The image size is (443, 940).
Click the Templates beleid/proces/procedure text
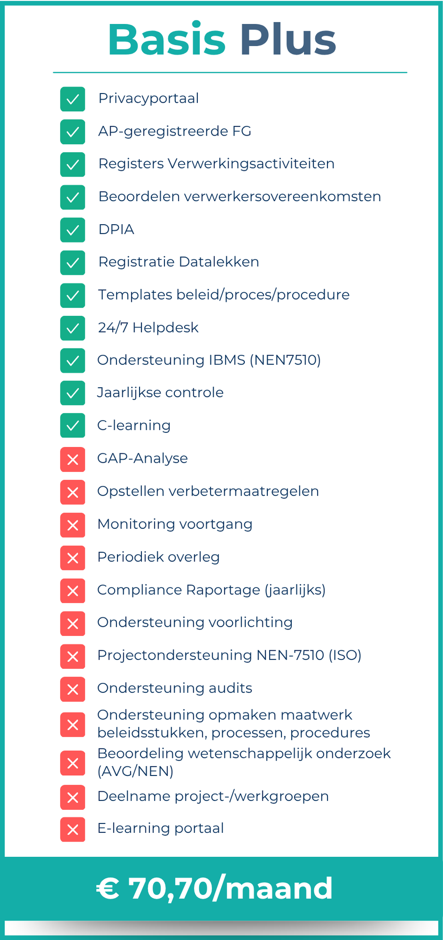click(x=224, y=295)
